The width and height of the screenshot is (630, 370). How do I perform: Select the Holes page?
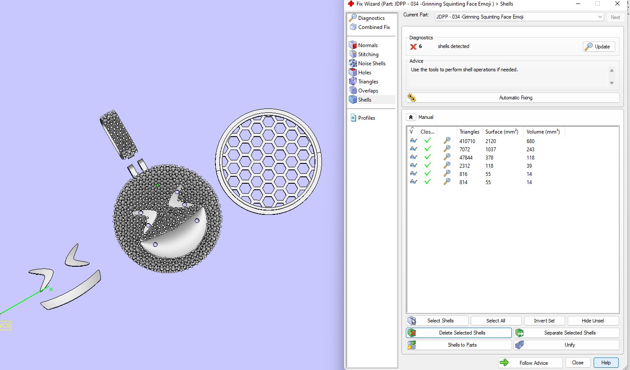(x=365, y=72)
